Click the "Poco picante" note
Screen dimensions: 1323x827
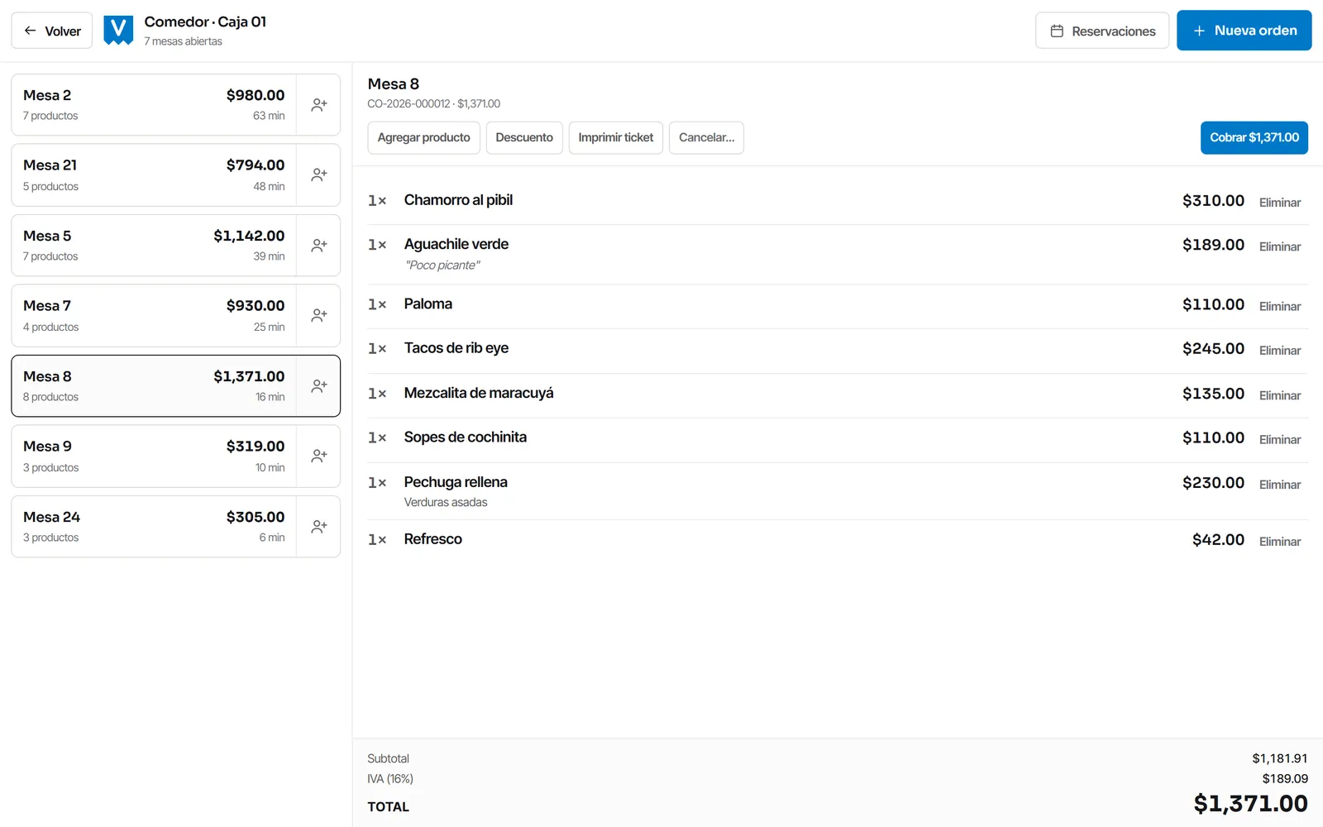(x=442, y=265)
